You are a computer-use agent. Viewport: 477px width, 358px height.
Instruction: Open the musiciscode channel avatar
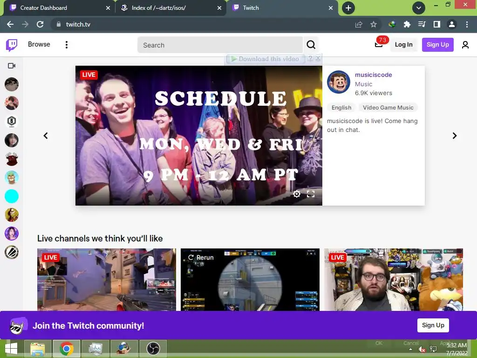(338, 82)
